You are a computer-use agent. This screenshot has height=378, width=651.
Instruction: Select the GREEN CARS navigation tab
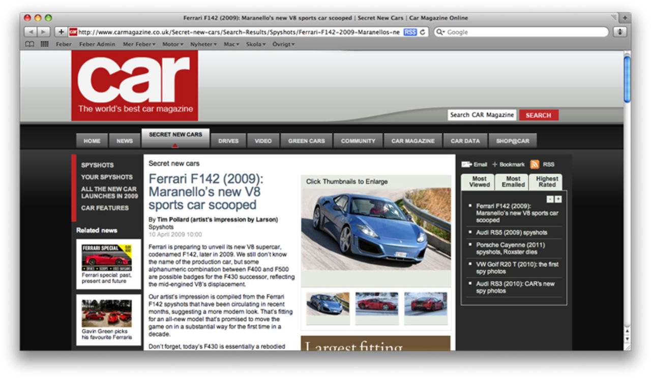tap(306, 140)
